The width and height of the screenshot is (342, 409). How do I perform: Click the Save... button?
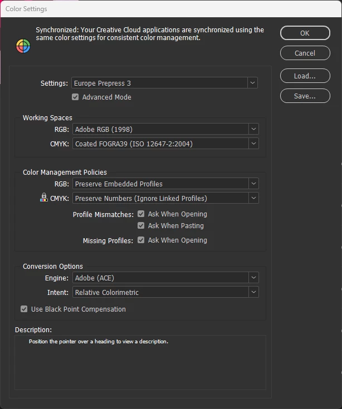tap(305, 96)
